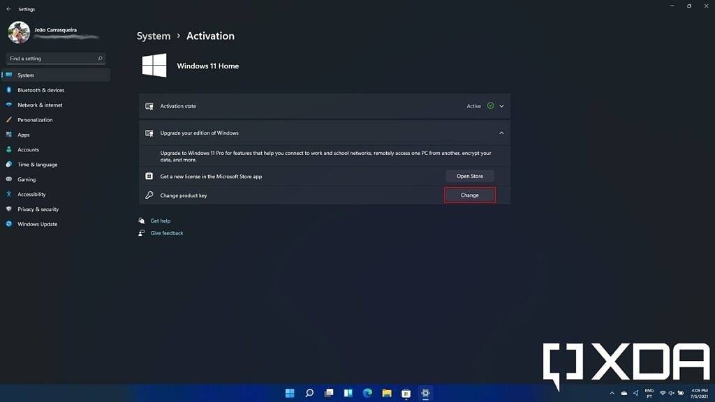Launch Microsoft Edge from the taskbar

click(x=368, y=393)
